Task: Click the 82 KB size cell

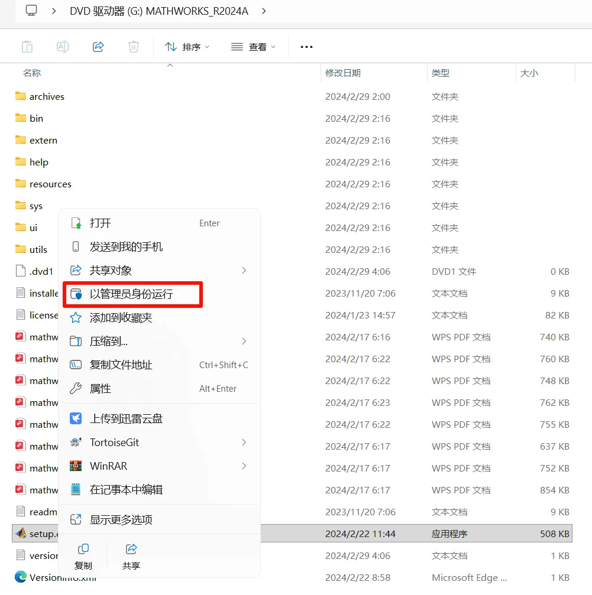Action: [557, 315]
